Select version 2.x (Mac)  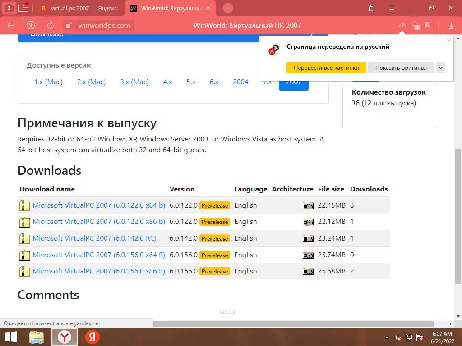[x=91, y=82]
